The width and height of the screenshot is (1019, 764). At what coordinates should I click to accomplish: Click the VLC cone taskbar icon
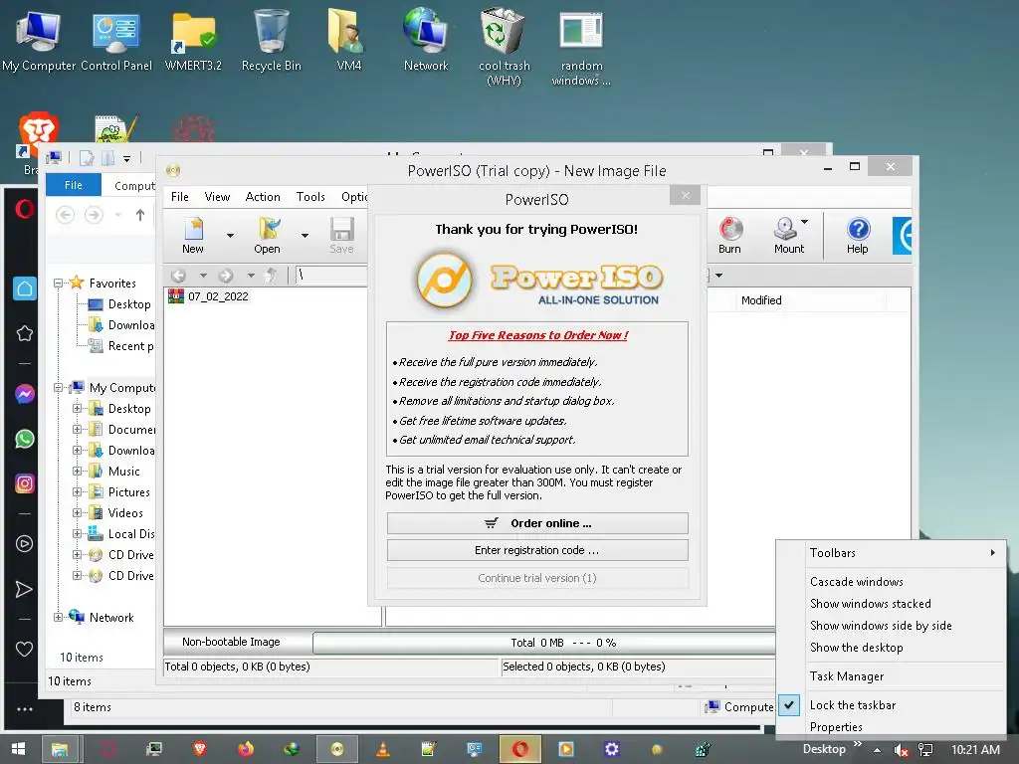pos(383,749)
